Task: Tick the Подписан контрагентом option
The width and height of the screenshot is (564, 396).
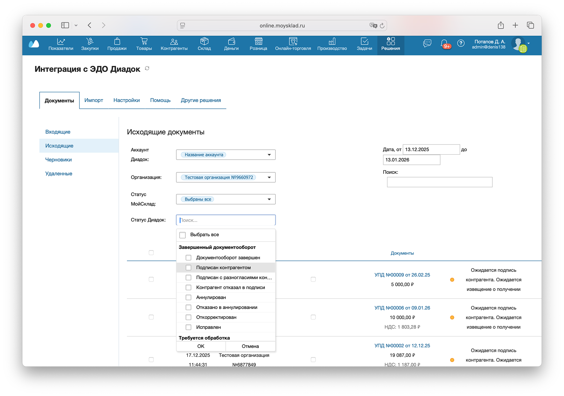Action: (188, 268)
